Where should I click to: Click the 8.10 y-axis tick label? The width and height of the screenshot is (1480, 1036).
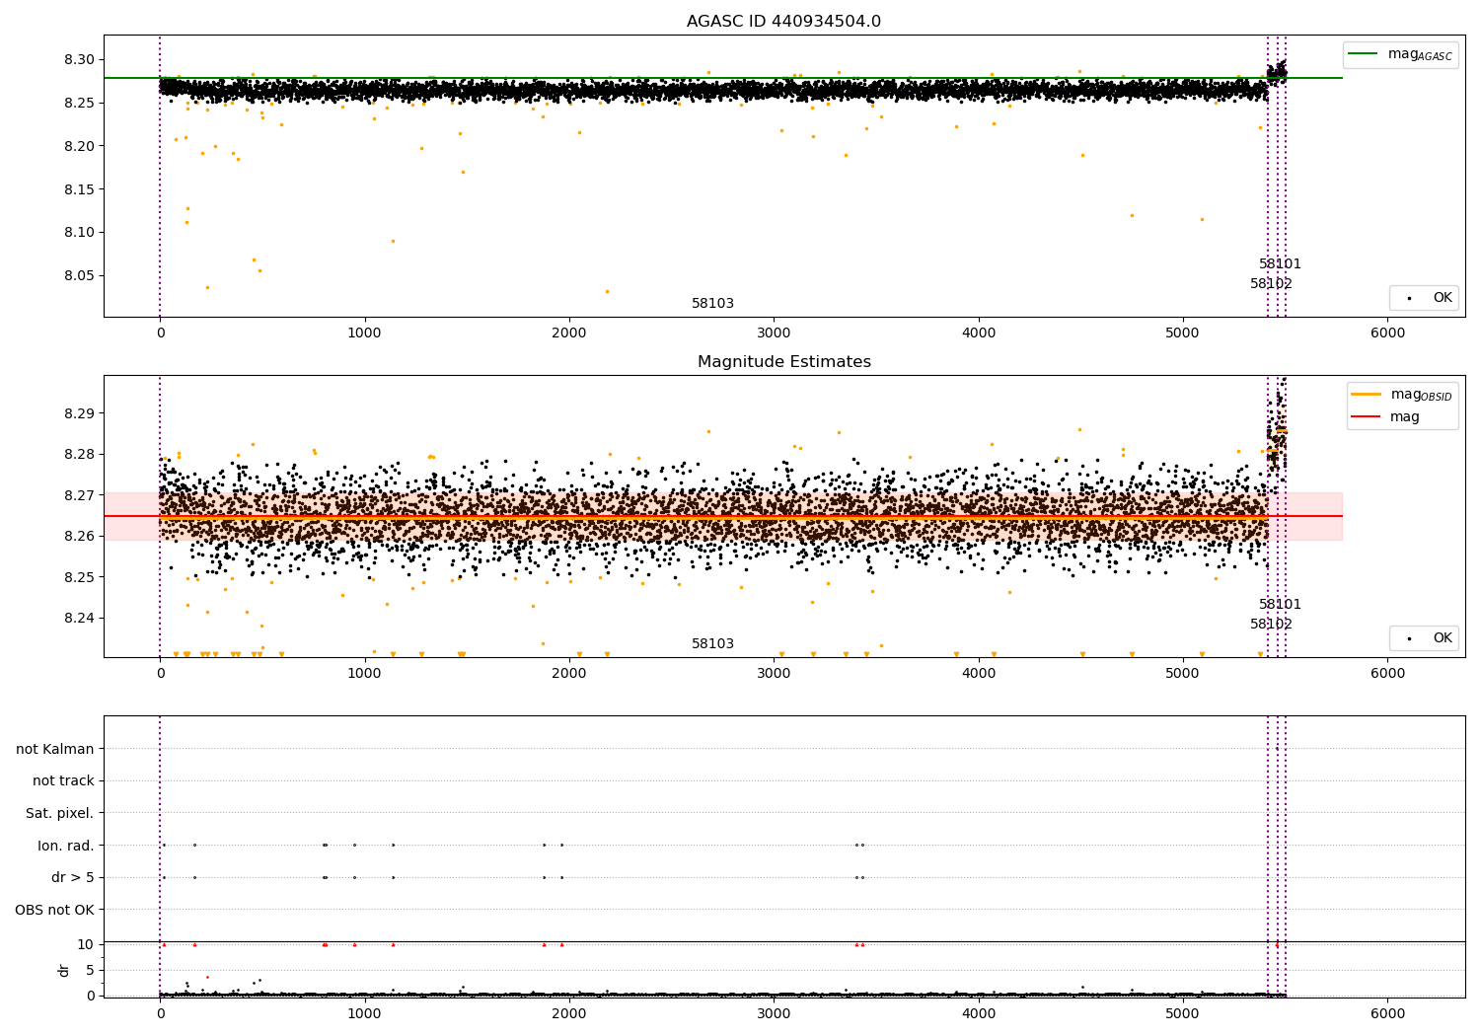click(80, 233)
